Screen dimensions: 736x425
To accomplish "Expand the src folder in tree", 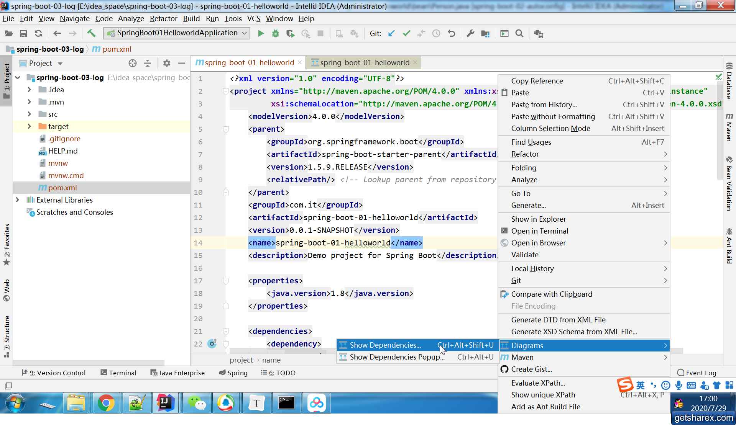I will click(x=30, y=114).
